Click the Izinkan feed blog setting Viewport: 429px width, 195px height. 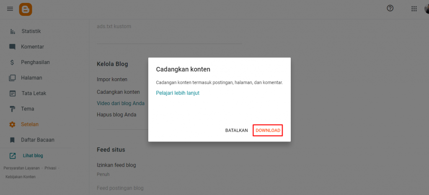click(116, 165)
